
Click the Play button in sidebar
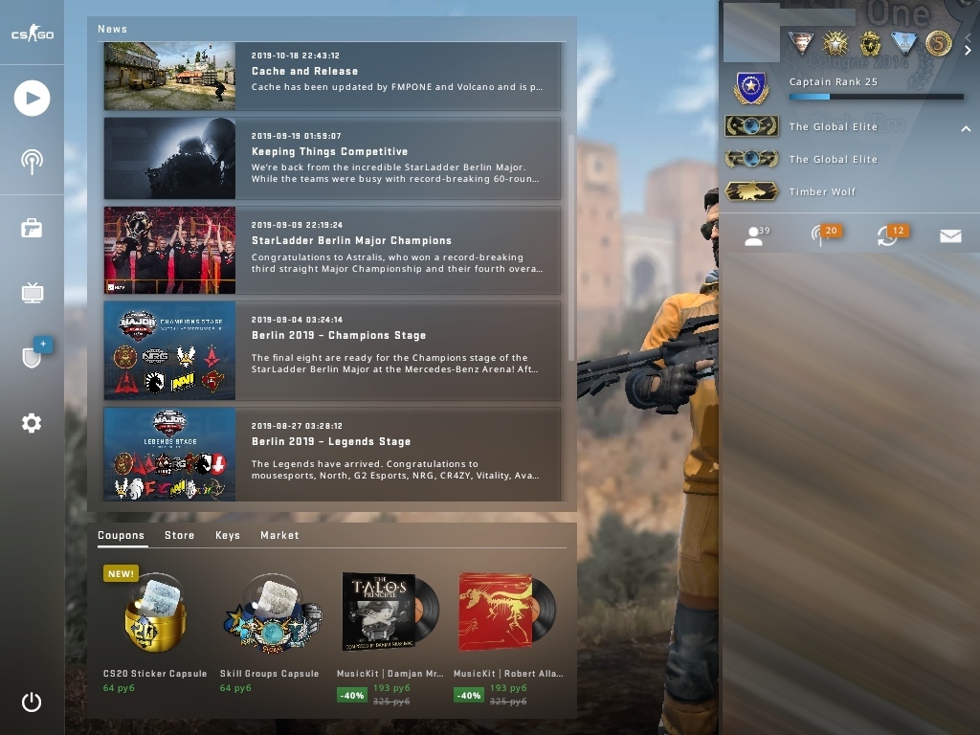pyautogui.click(x=32, y=99)
